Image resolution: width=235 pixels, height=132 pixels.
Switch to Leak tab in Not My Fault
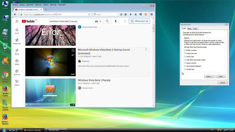pos(195,29)
